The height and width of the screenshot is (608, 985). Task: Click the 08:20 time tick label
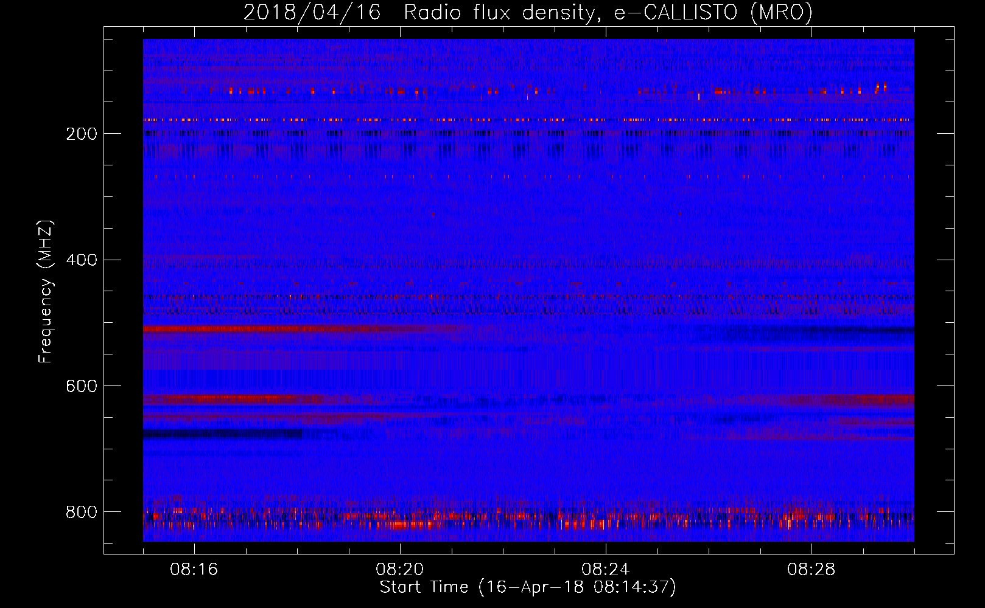(400, 570)
